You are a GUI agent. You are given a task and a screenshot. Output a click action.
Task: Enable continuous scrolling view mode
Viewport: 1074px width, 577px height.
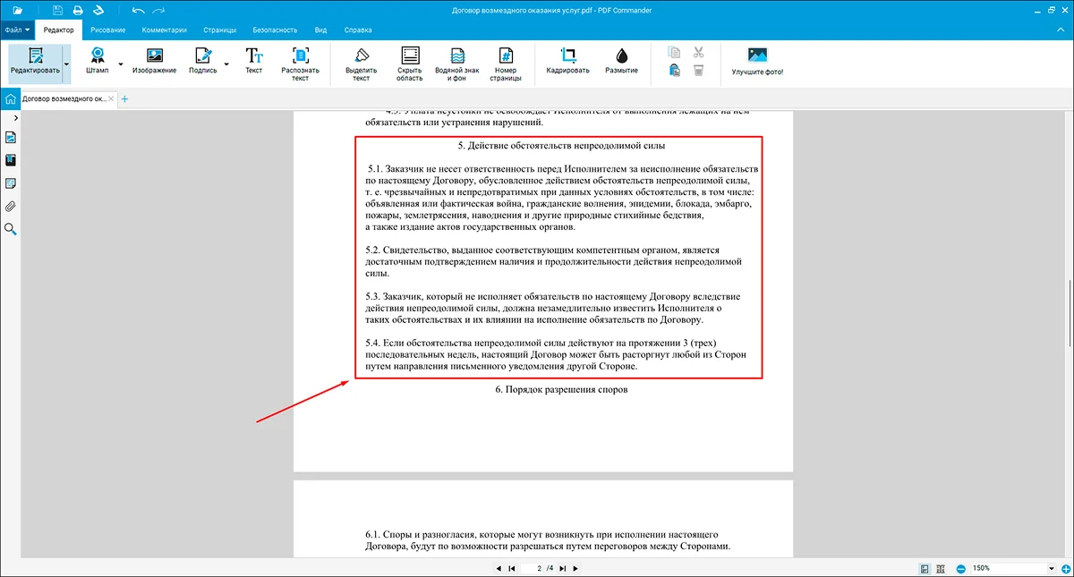coord(940,568)
